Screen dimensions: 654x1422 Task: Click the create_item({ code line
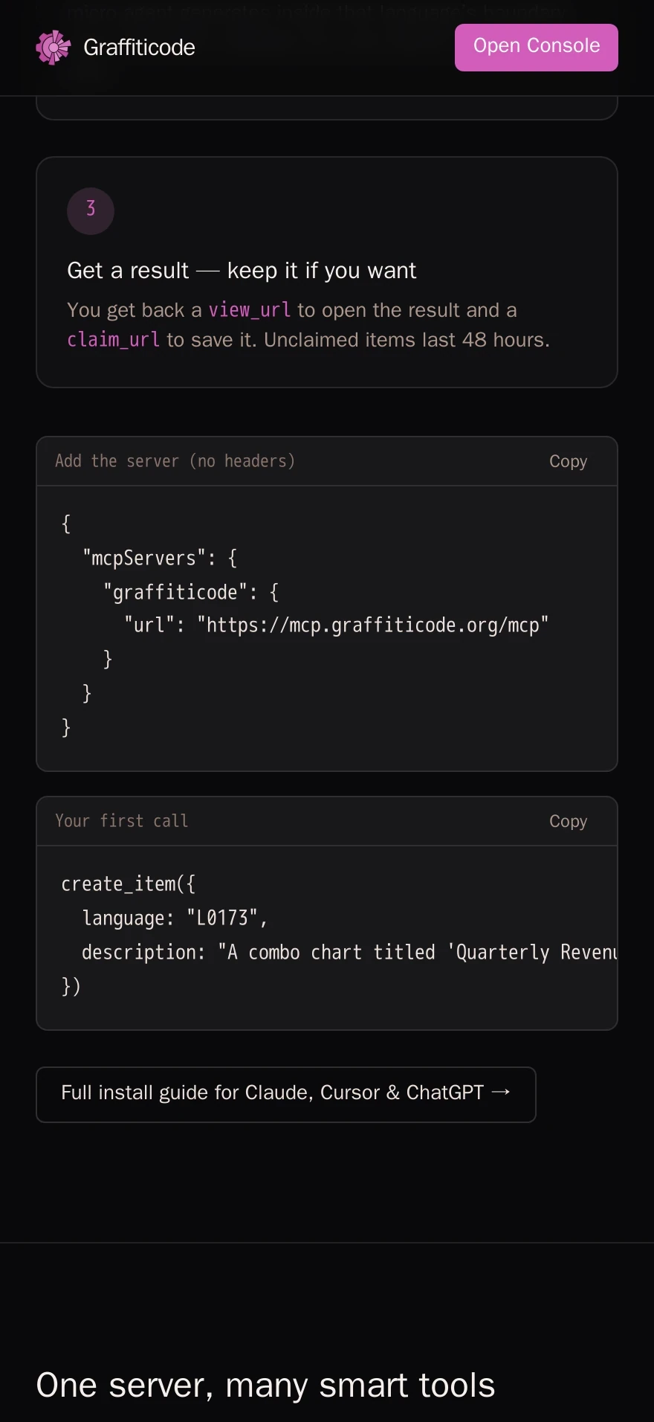(128, 884)
